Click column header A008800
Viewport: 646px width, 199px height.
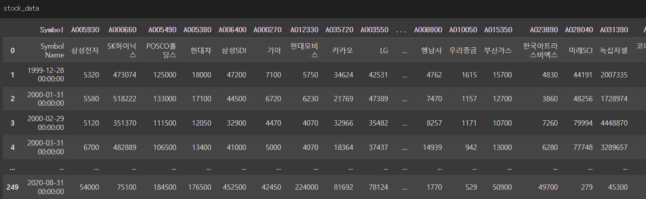428,30
